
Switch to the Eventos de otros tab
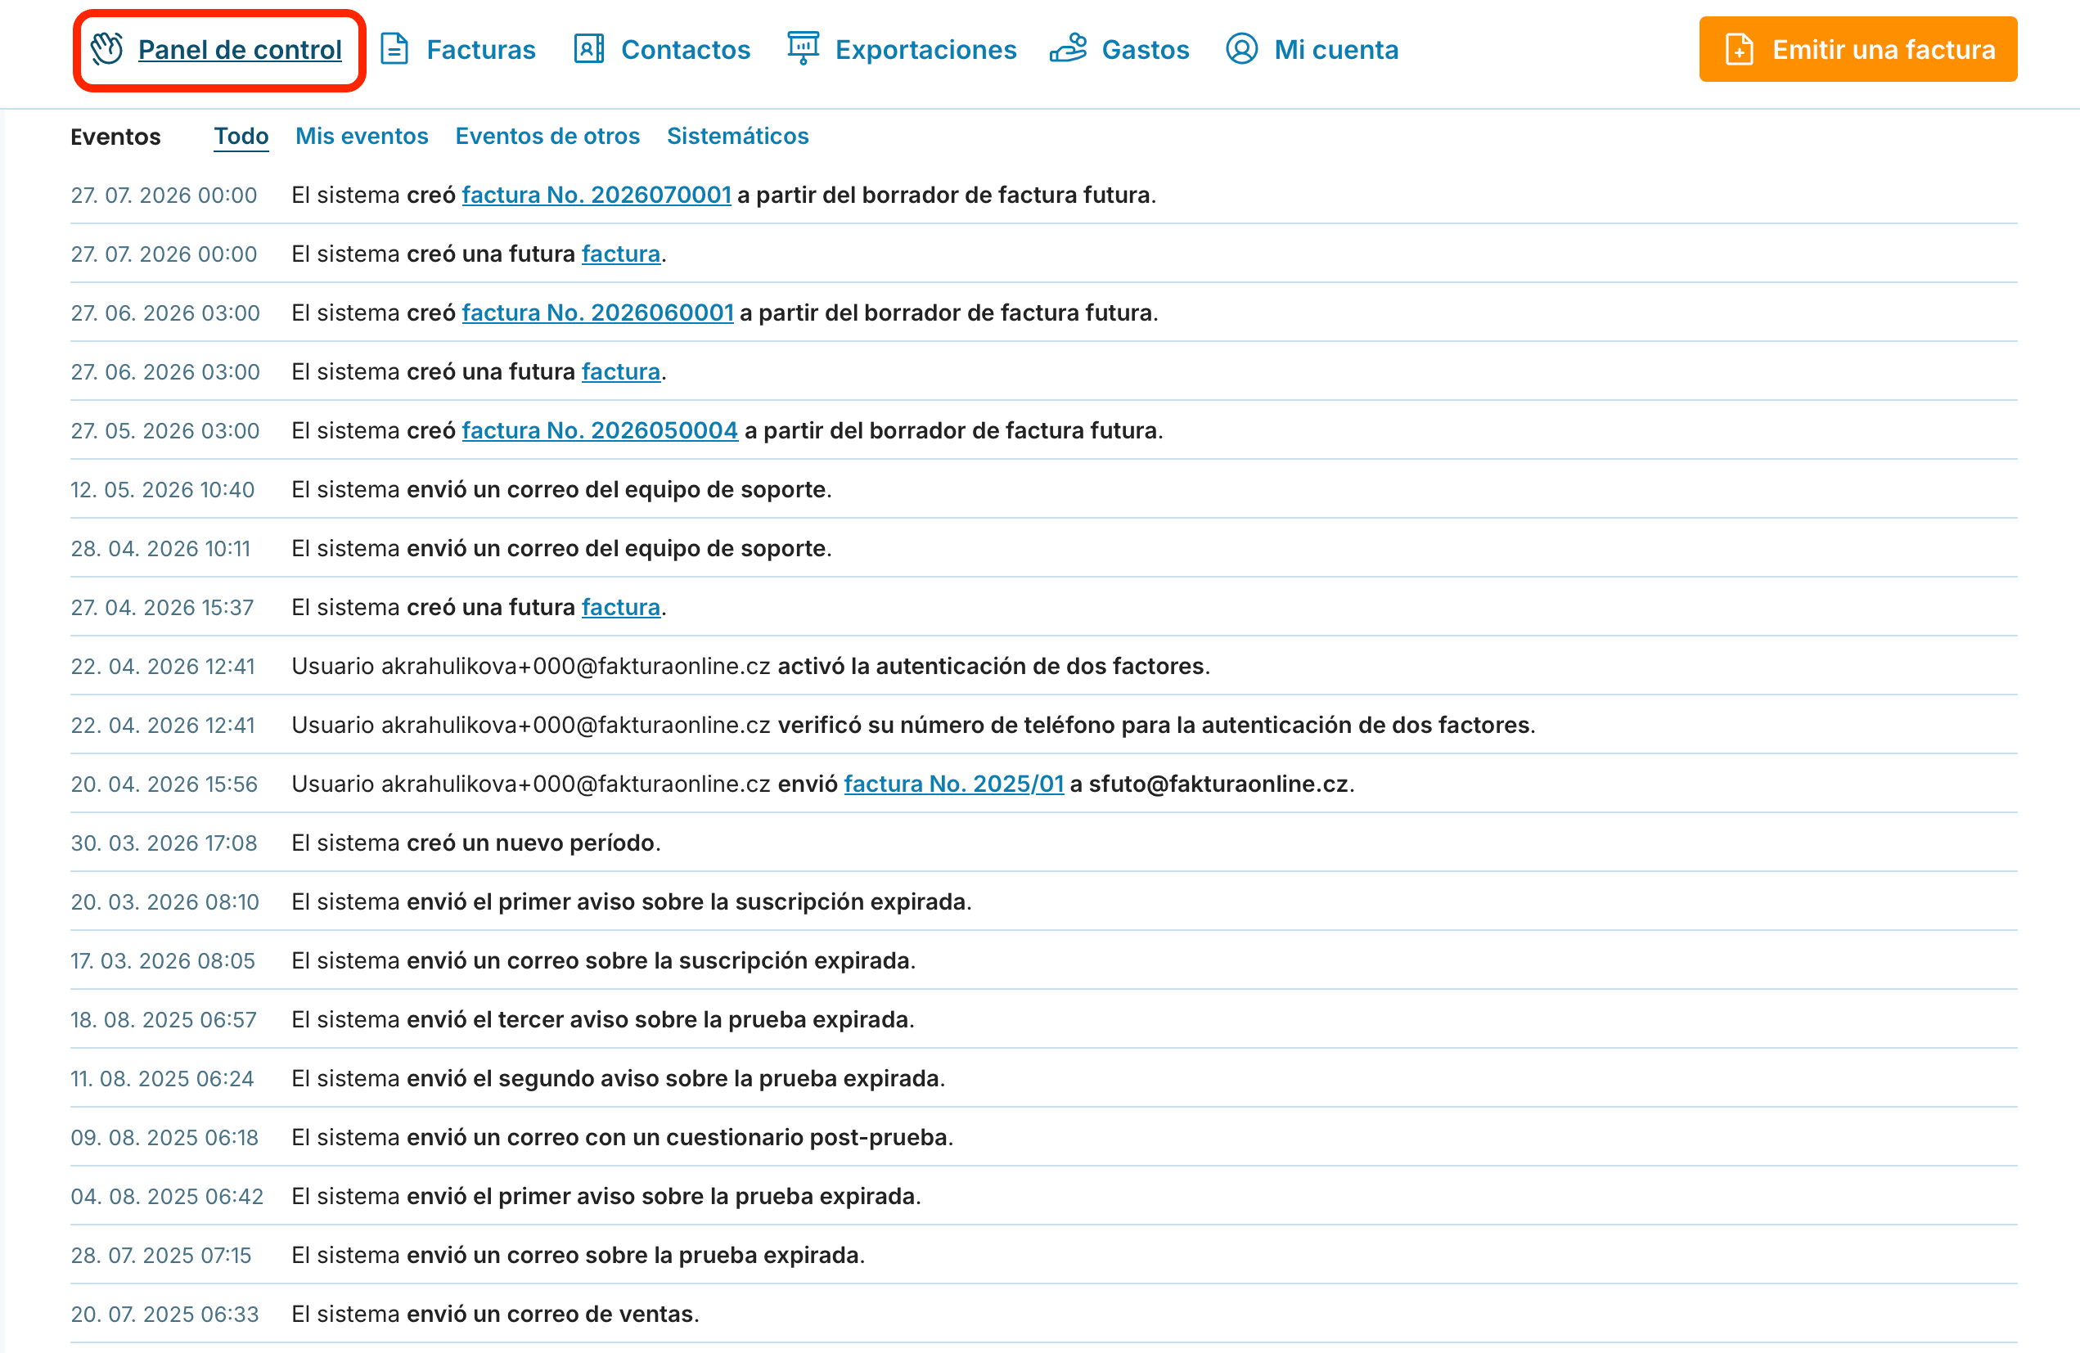[x=547, y=137]
